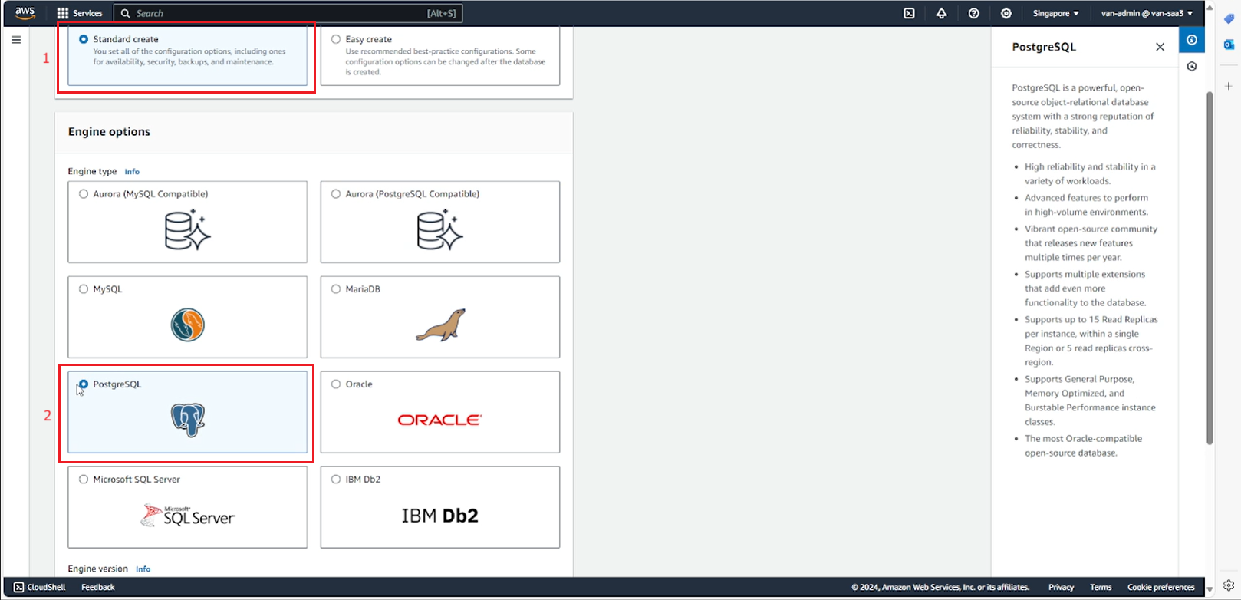Open the Services grid menu
Screen dimensions: 1241x600
point(80,13)
